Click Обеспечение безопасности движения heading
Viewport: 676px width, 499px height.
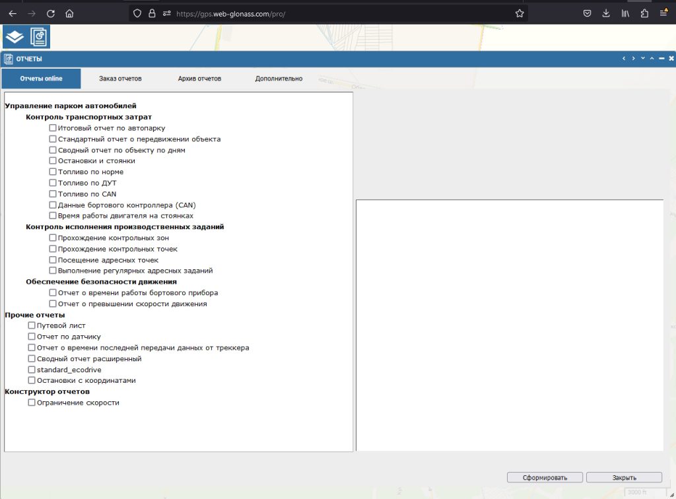101,282
